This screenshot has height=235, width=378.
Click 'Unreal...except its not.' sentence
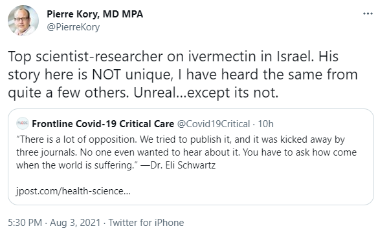tap(206, 92)
